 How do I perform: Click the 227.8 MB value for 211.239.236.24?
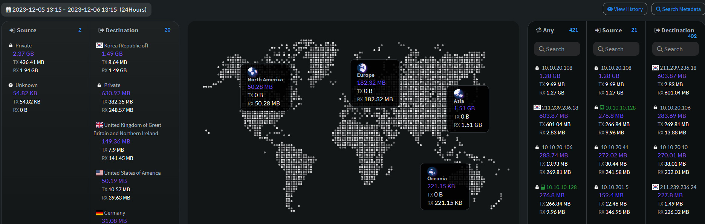coord(670,195)
